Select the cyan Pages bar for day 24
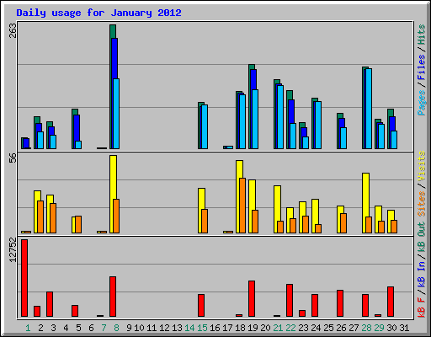Viewport: 431px width, 337px height. coord(318,126)
